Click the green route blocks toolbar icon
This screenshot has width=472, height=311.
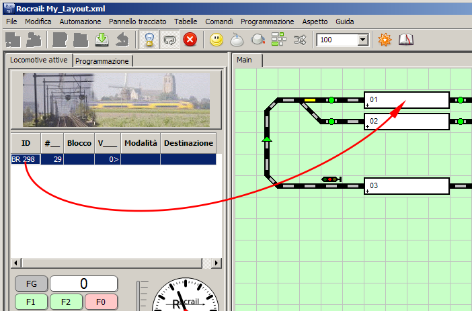pos(278,40)
